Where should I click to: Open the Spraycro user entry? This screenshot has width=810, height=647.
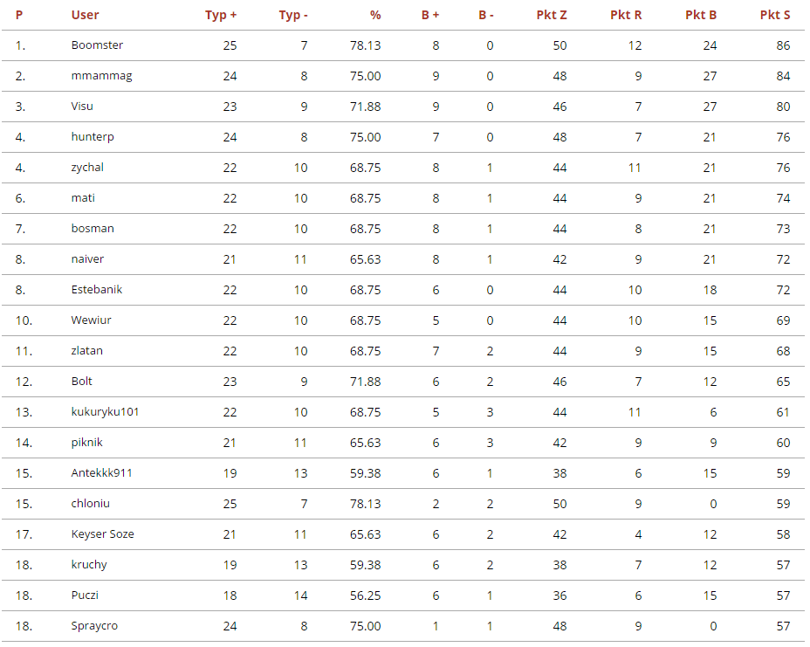[x=94, y=626]
